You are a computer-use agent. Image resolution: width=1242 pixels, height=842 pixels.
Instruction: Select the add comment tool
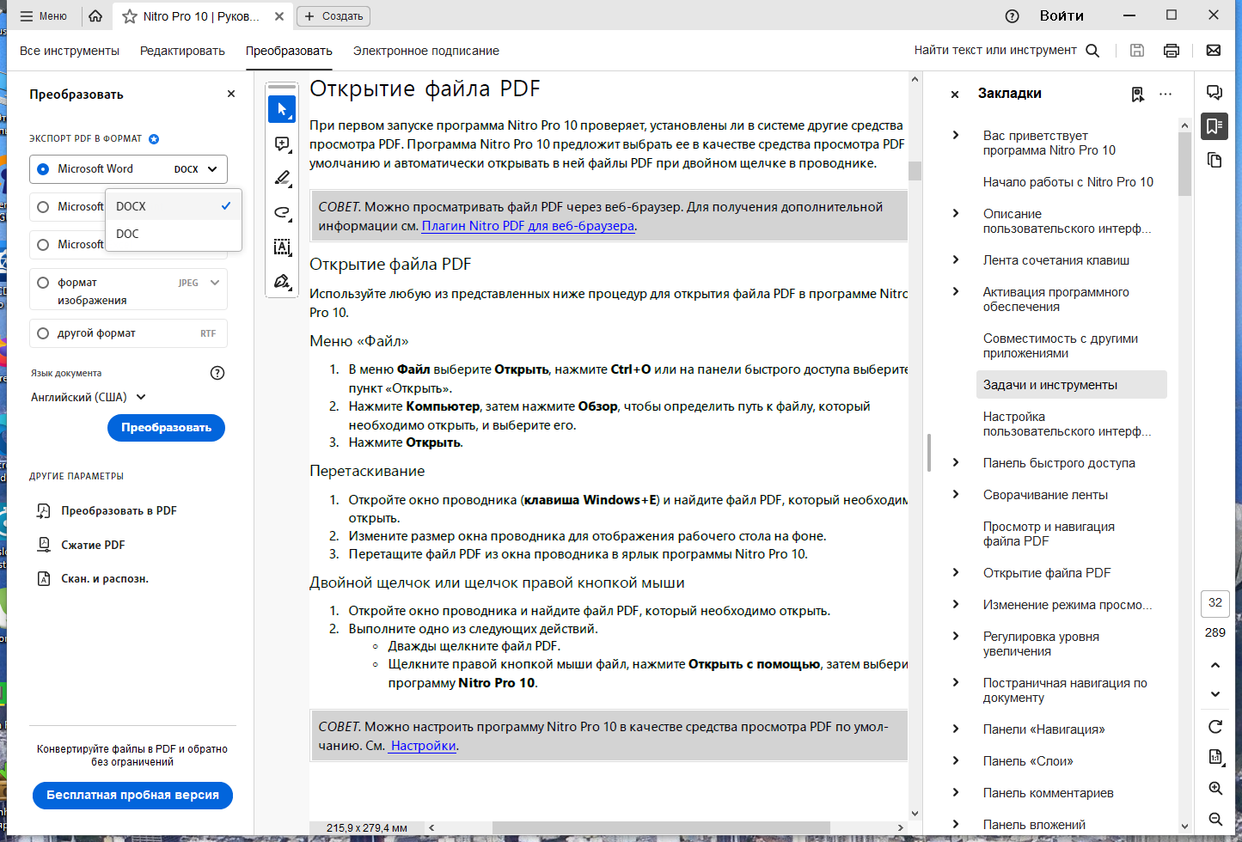[282, 143]
